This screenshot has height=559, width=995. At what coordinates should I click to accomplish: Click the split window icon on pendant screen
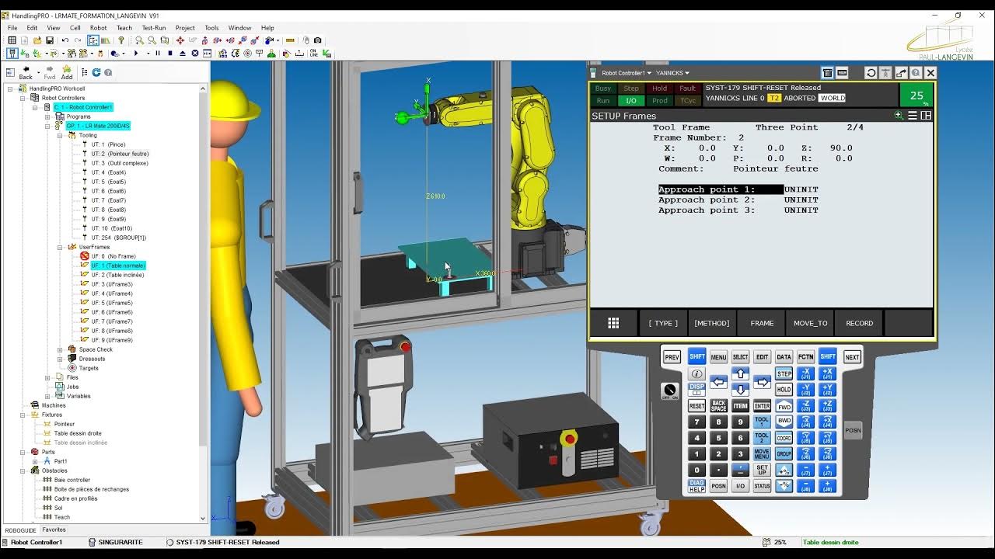926,115
